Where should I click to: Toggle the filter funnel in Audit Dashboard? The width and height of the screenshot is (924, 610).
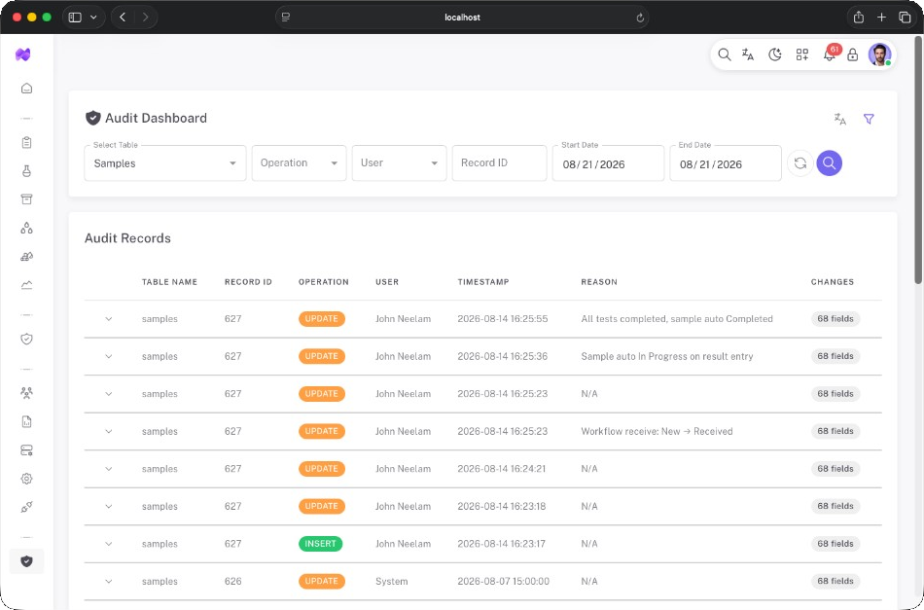point(869,119)
